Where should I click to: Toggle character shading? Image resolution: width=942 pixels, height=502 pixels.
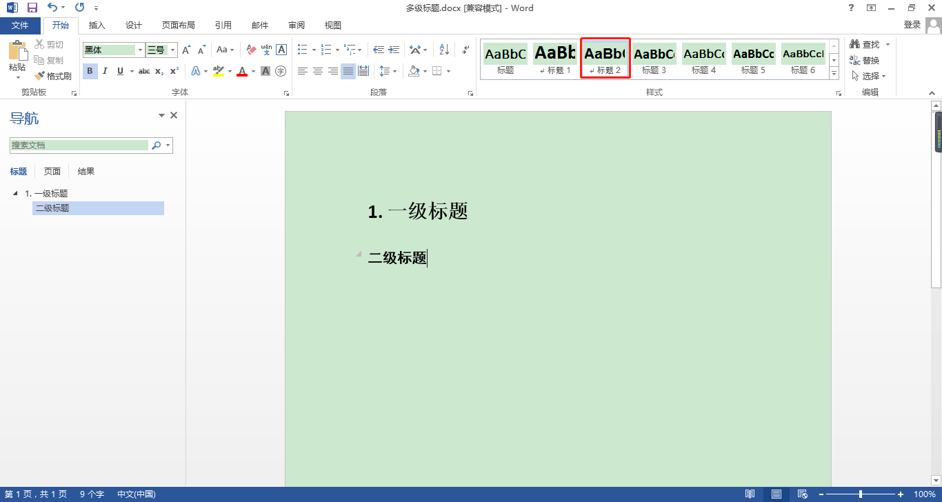[x=265, y=71]
